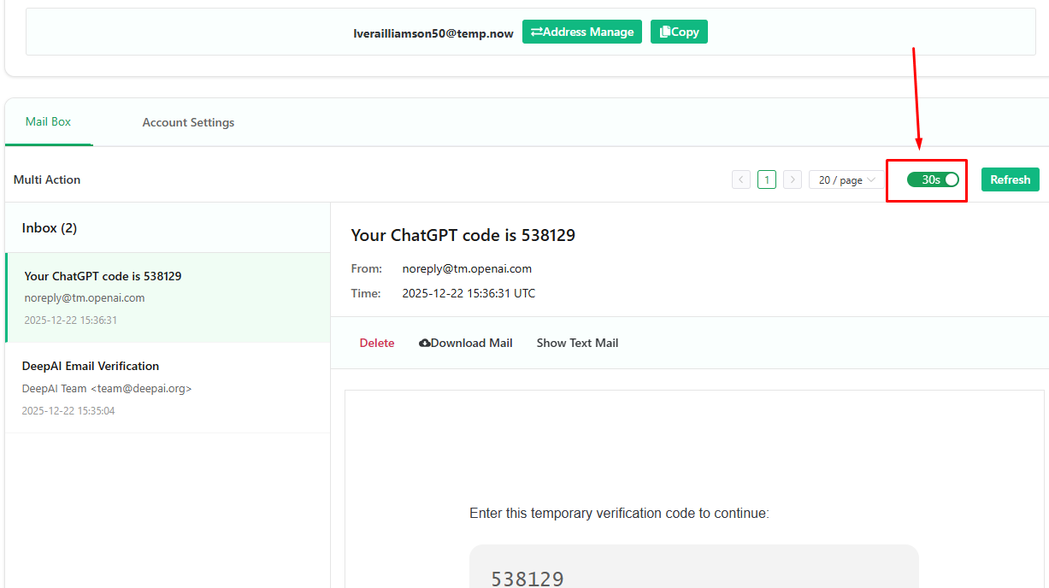Go to the previous page arrow
The width and height of the screenshot is (1049, 588).
tap(741, 179)
